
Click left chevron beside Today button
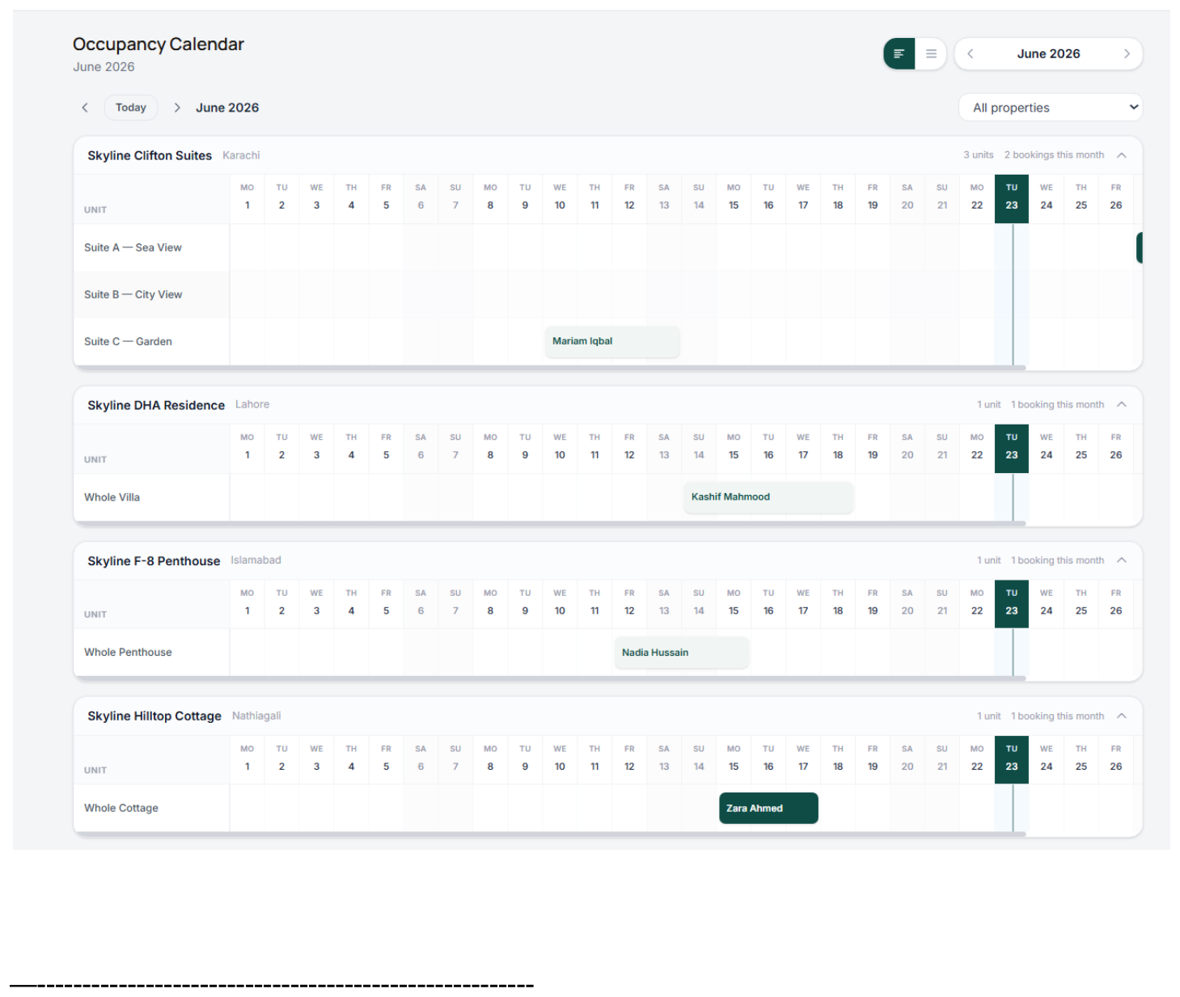[85, 108]
